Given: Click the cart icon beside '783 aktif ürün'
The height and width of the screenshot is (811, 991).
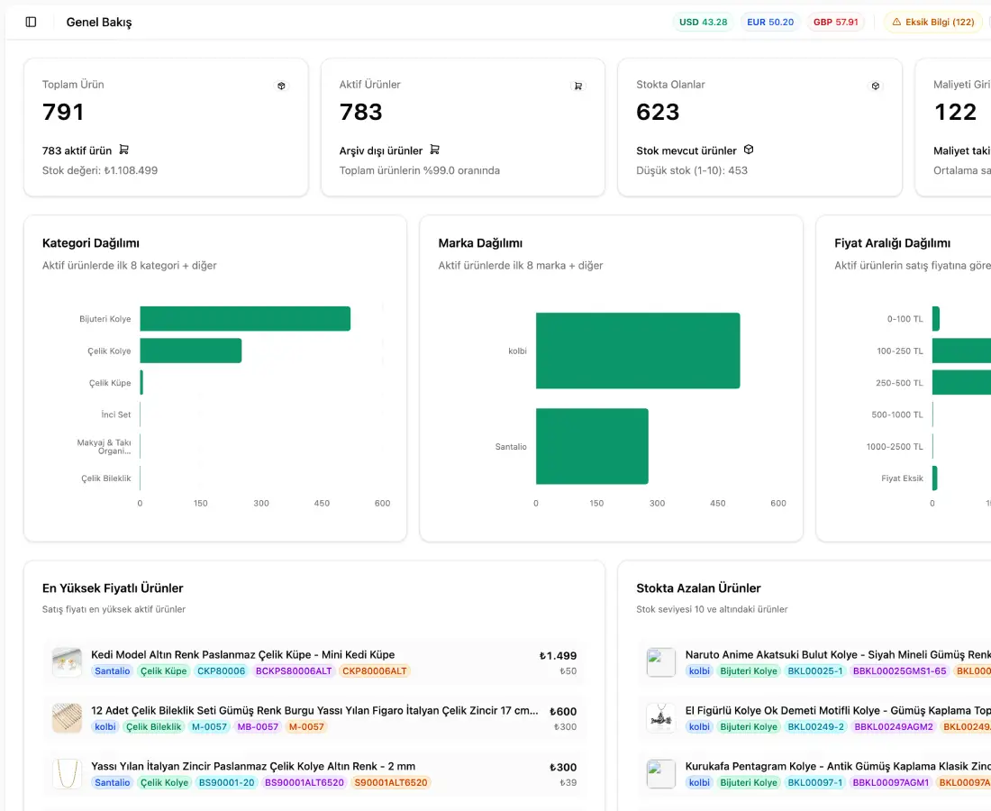Looking at the screenshot, I should click(x=124, y=150).
